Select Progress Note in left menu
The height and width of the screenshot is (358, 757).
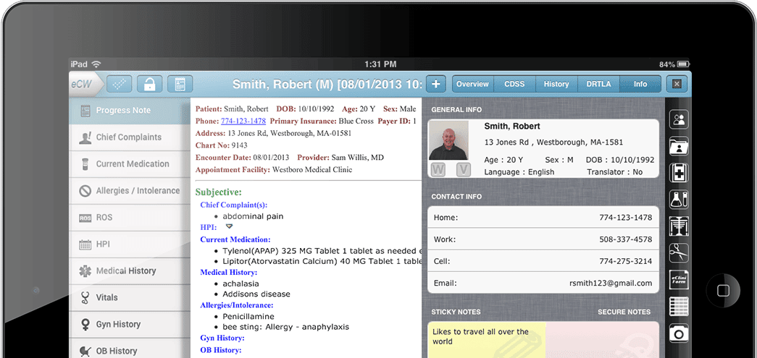pyautogui.click(x=130, y=111)
